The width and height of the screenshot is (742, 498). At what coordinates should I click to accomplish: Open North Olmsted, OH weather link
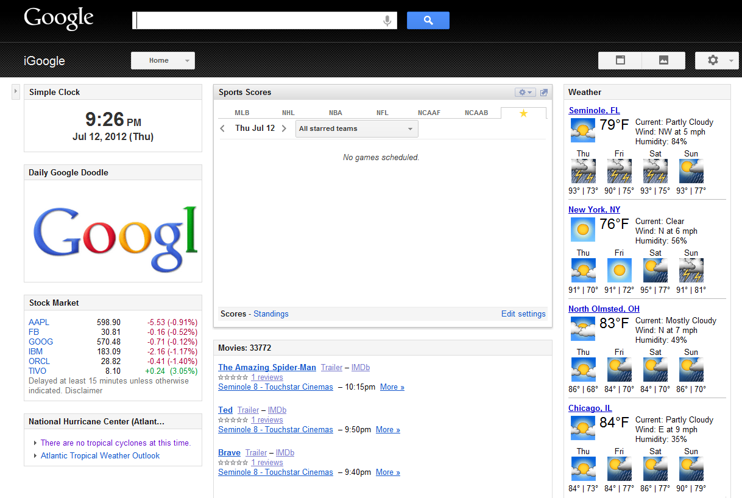(x=604, y=309)
